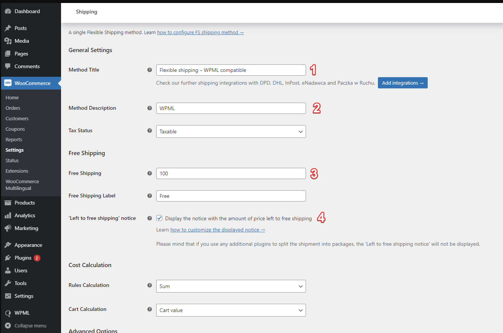Screen dimensions: 503x333
Task: Open the Tax Status dropdown
Action: click(231, 131)
